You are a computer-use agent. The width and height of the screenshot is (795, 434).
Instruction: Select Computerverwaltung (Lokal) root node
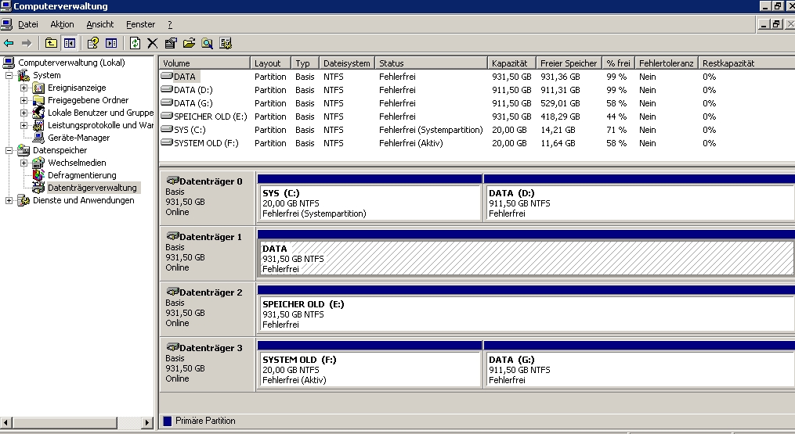[71, 63]
